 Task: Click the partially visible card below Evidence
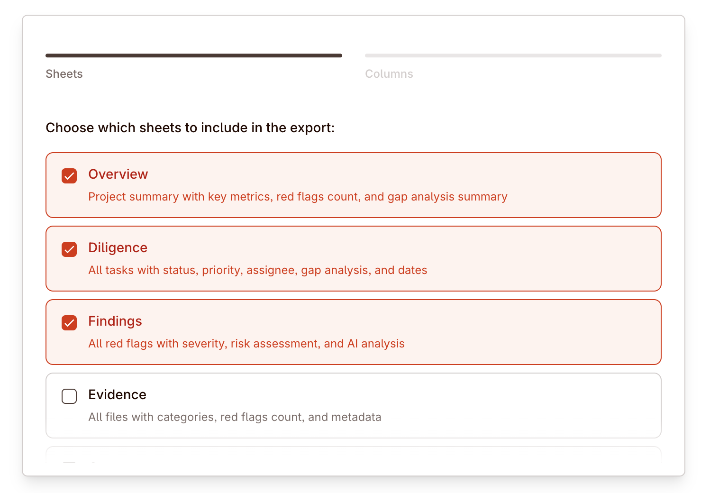[353, 456]
